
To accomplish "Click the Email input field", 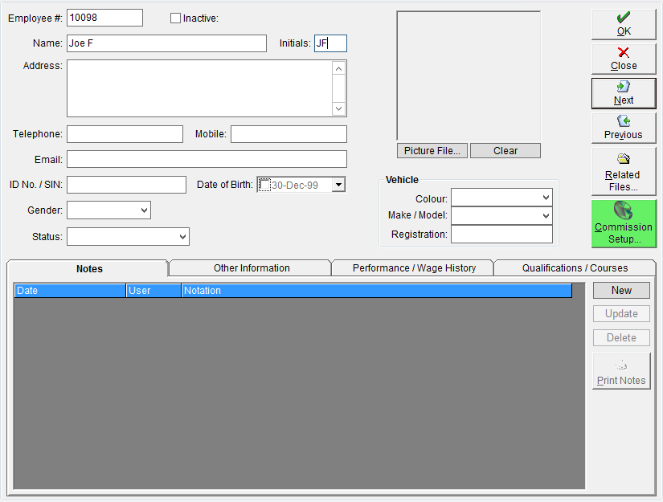I will pos(207,159).
